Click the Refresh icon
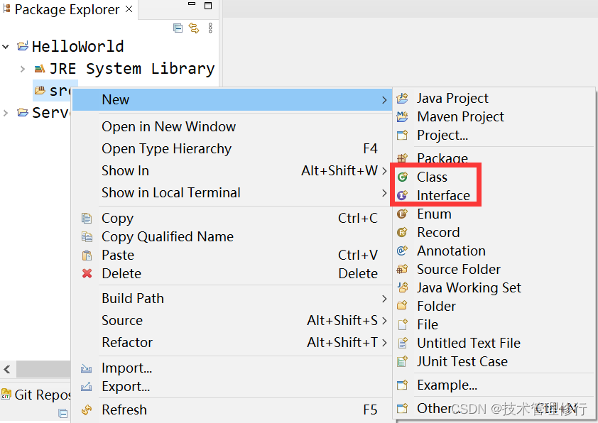Image resolution: width=598 pixels, height=423 pixels. (x=87, y=410)
